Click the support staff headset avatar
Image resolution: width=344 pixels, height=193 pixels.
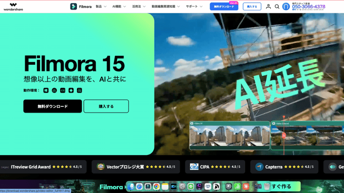(286, 6)
